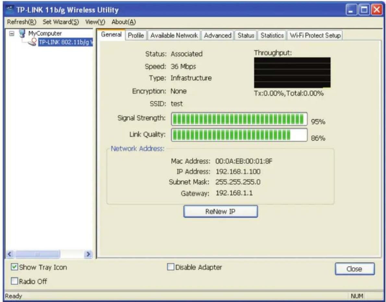
Task: Click the Throughput graph display
Action: click(x=292, y=73)
